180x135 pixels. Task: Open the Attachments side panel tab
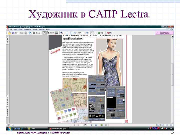(7, 100)
